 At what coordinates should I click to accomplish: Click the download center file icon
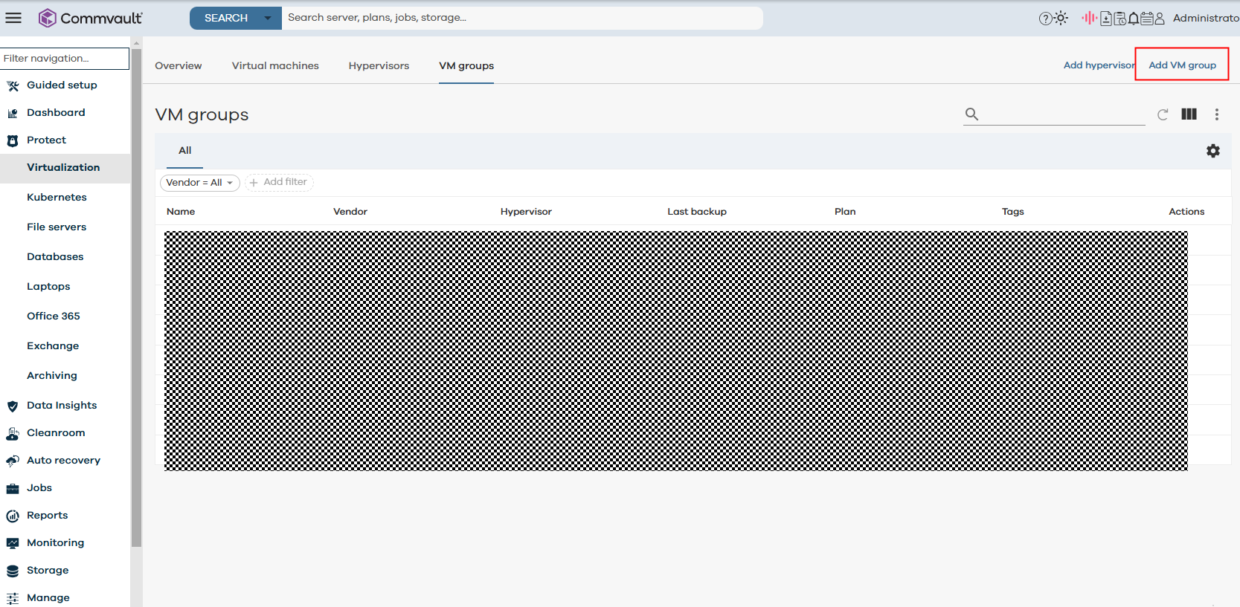coord(1106,19)
